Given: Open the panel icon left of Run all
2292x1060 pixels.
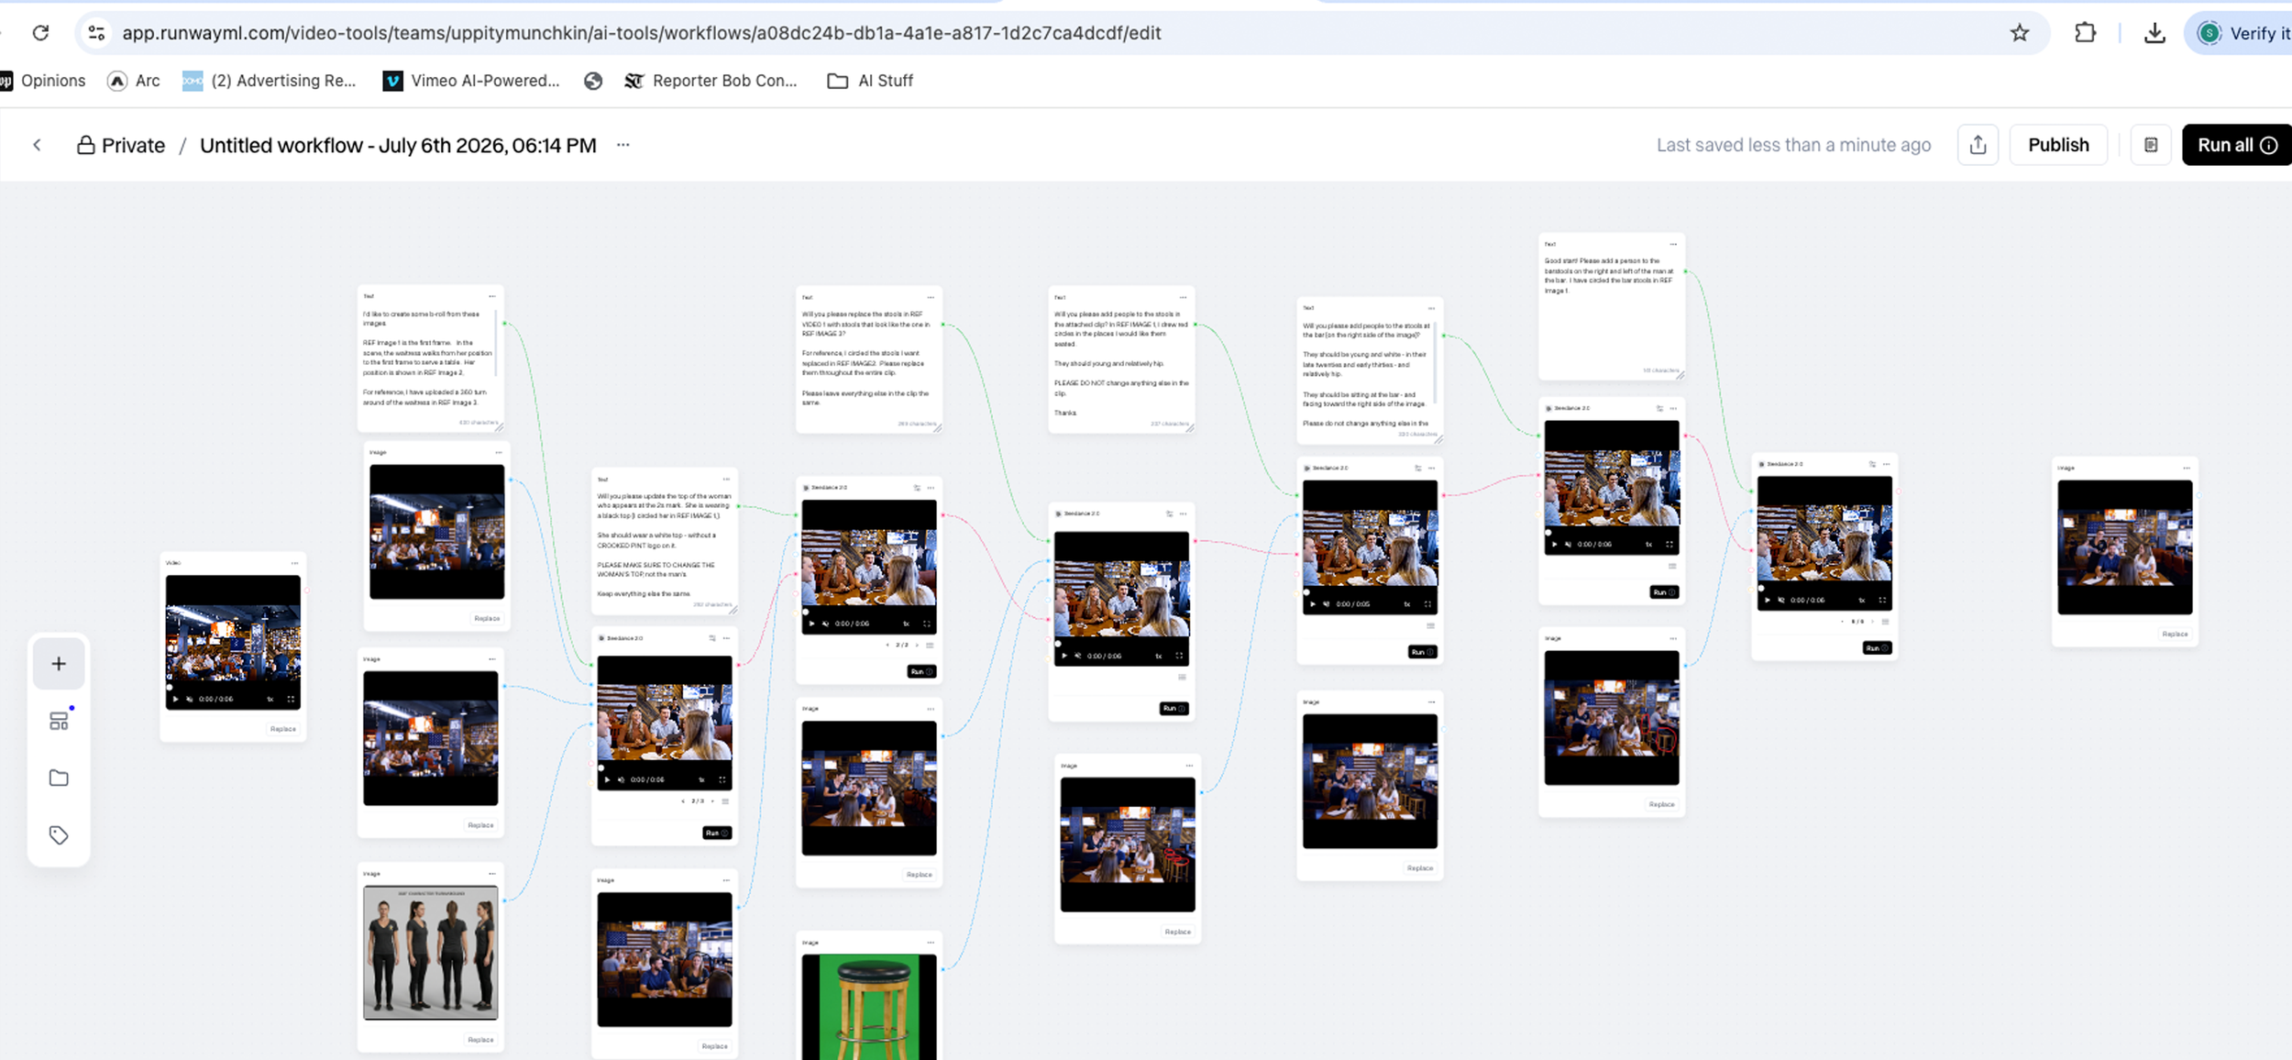Looking at the screenshot, I should pyautogui.click(x=2151, y=145).
